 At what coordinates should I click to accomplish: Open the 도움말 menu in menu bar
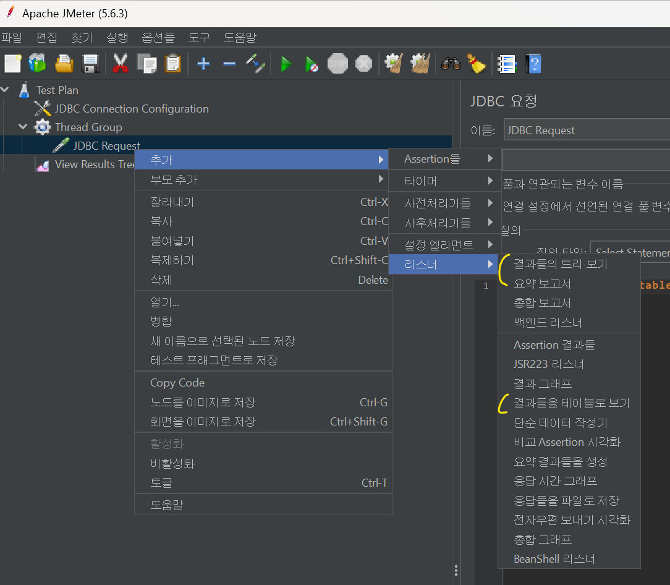pyautogui.click(x=240, y=38)
